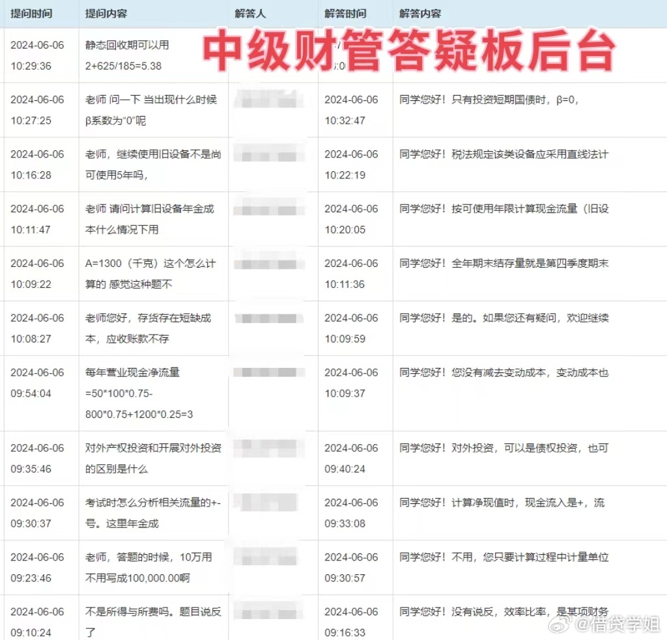Open question 继续使用旧设备不是尚可使用5年吗

(x=153, y=164)
